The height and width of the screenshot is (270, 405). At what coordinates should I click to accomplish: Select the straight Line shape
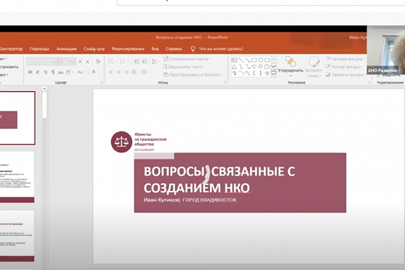[x=241, y=60]
